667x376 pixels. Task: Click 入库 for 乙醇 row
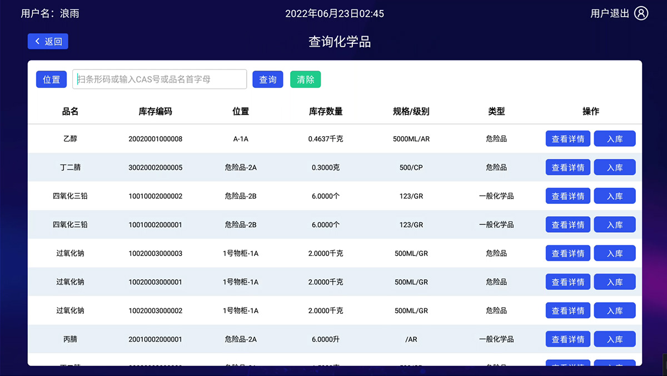(x=614, y=139)
